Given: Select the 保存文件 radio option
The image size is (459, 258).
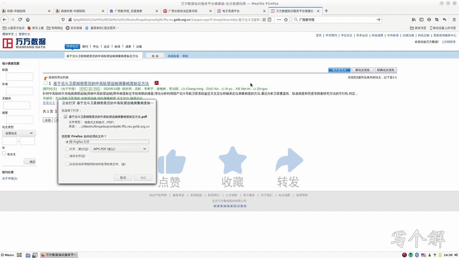Looking at the screenshot, I should click(x=67, y=156).
